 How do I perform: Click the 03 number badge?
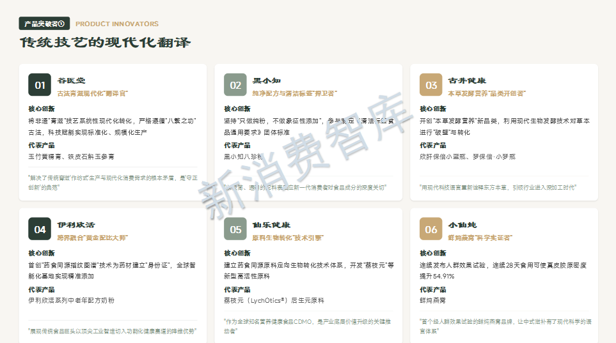click(431, 85)
